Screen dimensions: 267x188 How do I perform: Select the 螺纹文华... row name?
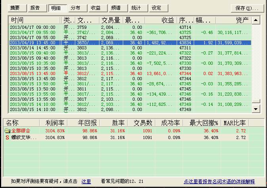pyautogui.click(x=24, y=137)
